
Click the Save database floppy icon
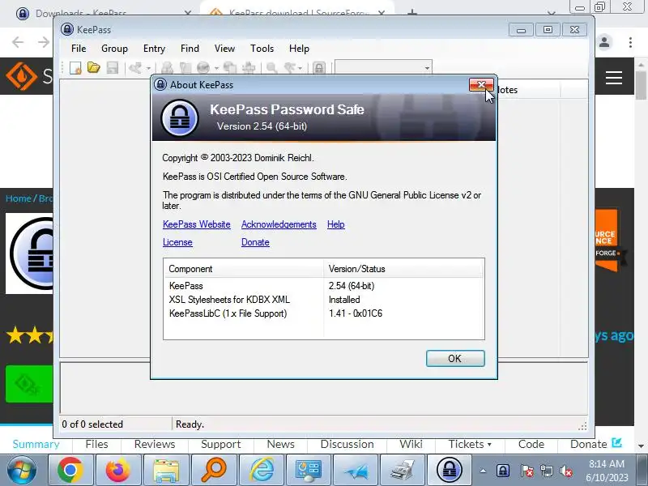pyautogui.click(x=113, y=68)
